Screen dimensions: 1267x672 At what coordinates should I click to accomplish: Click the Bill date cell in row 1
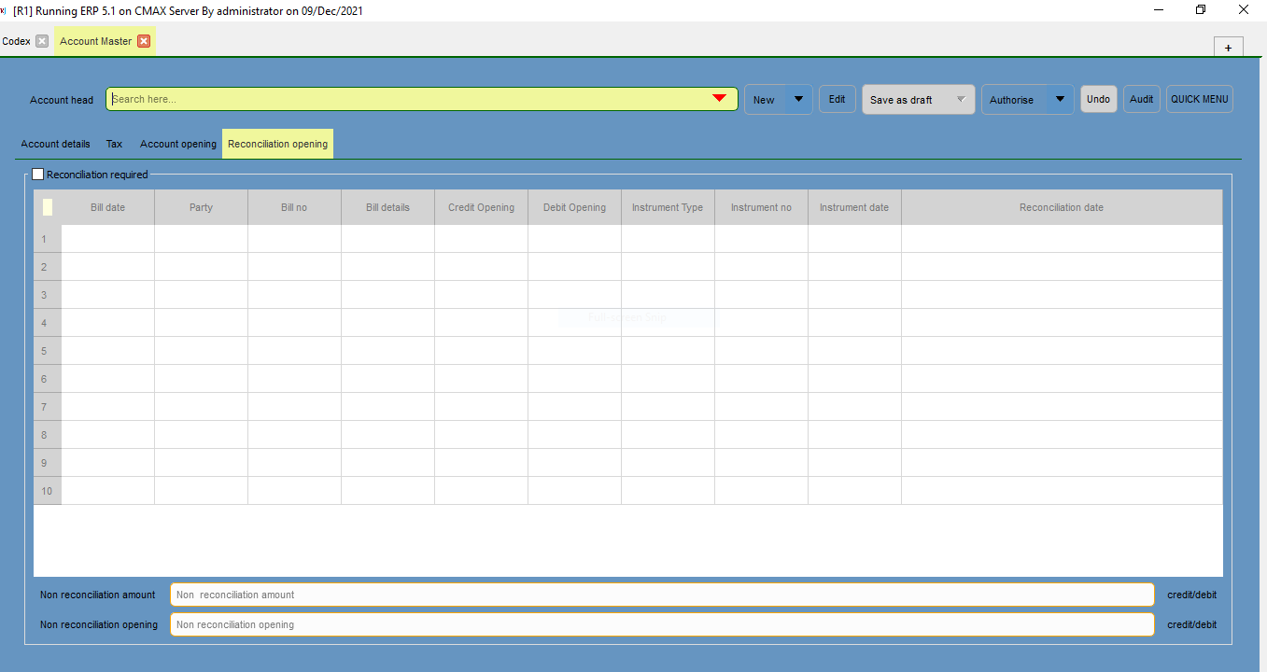[107, 239]
